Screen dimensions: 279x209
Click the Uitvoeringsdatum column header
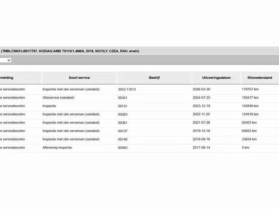(216, 78)
